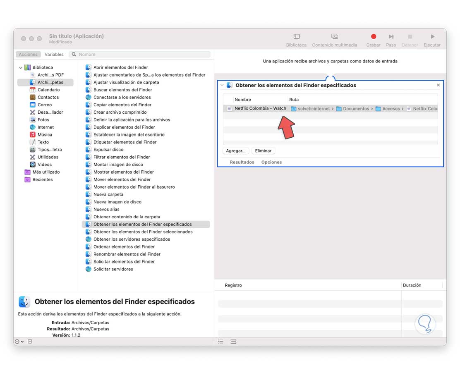
Task: Click the Eliminar button
Action: [x=263, y=151]
